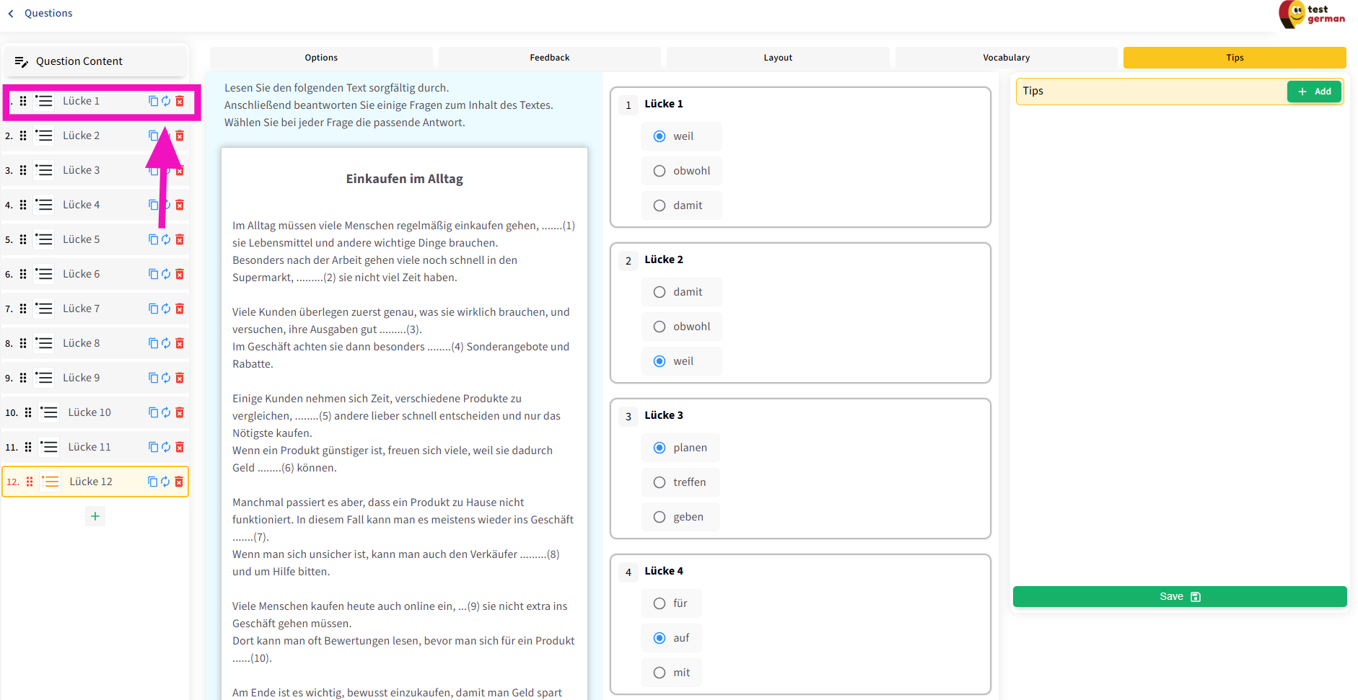Delete the Lücke 12 question
This screenshot has width=1358, height=700.
[179, 482]
